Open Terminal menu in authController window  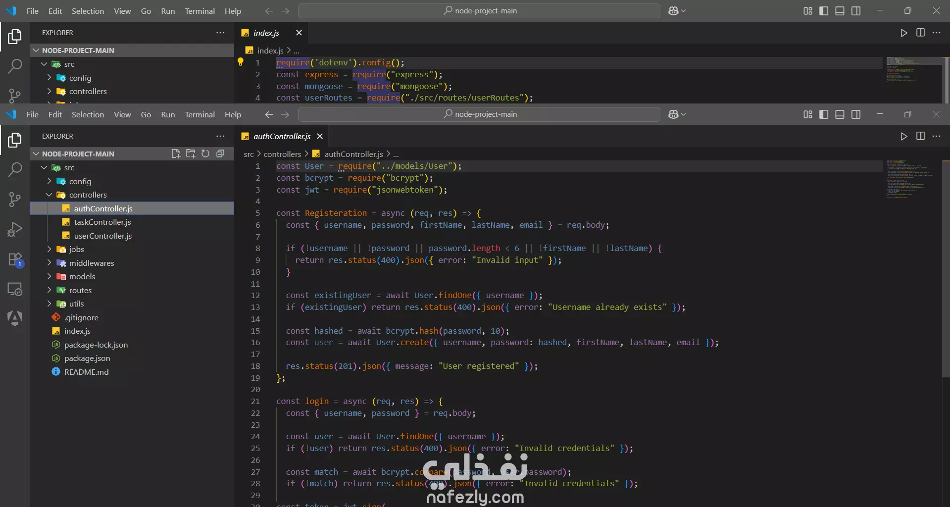coord(200,114)
